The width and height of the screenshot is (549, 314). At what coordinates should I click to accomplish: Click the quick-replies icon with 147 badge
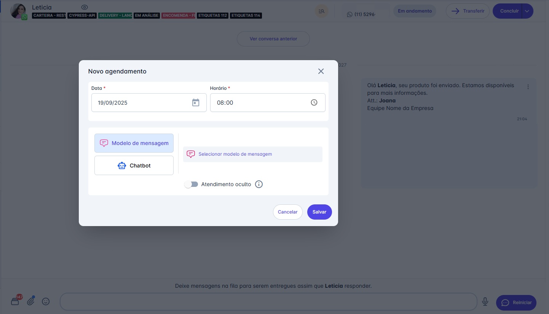15,301
